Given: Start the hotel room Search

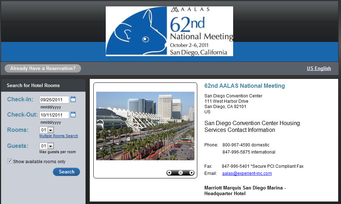Looking at the screenshot, I should coord(66,172).
